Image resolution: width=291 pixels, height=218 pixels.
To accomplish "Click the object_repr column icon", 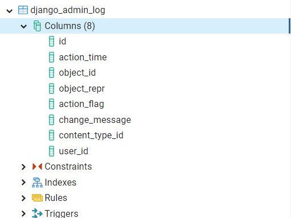I will point(51,88).
